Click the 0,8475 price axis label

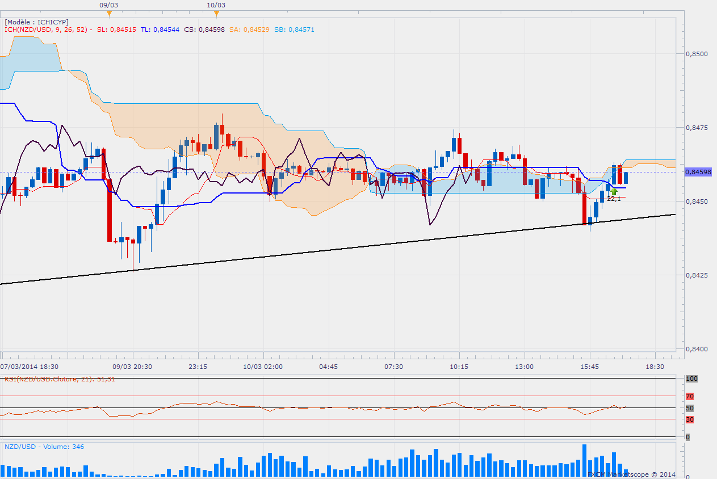(697, 128)
